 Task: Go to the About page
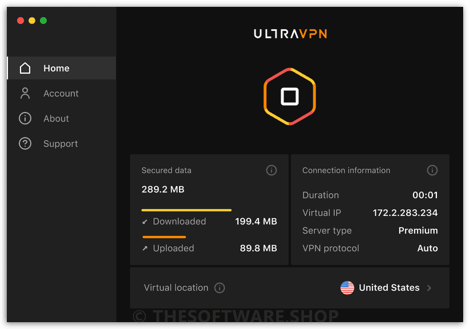click(62, 118)
